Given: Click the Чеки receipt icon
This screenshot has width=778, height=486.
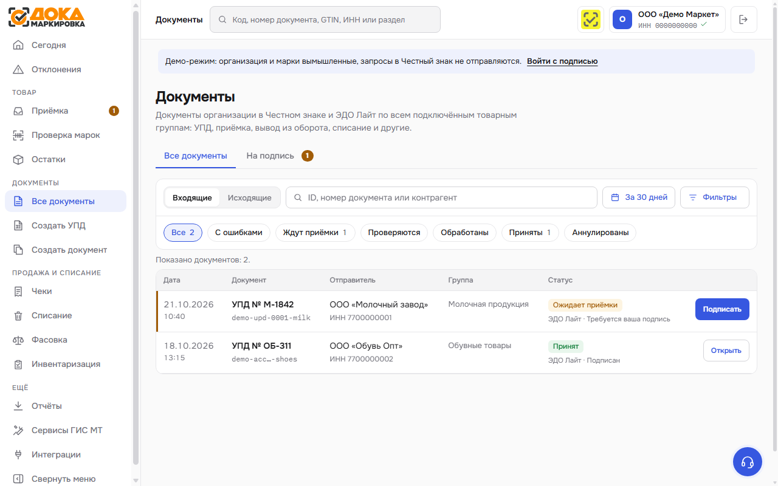Looking at the screenshot, I should (18, 291).
